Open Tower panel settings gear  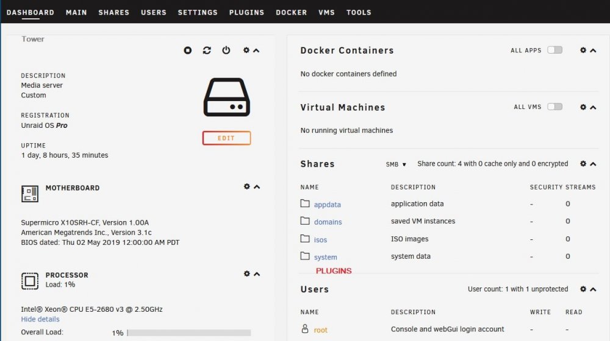(x=246, y=50)
